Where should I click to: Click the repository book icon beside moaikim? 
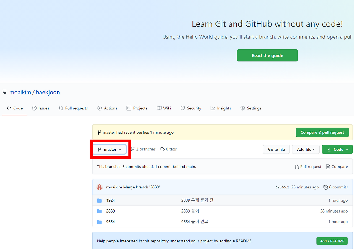(4, 92)
